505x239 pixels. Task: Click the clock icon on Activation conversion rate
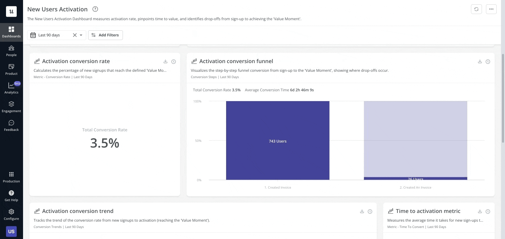point(173,61)
